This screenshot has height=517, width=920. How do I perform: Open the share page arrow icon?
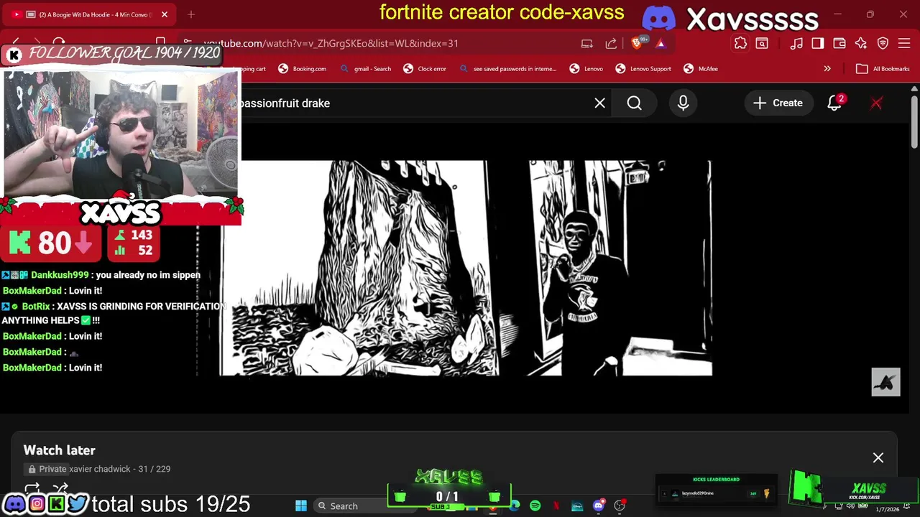(611, 43)
